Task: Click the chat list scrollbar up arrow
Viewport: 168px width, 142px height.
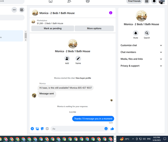Action: [26, 32]
